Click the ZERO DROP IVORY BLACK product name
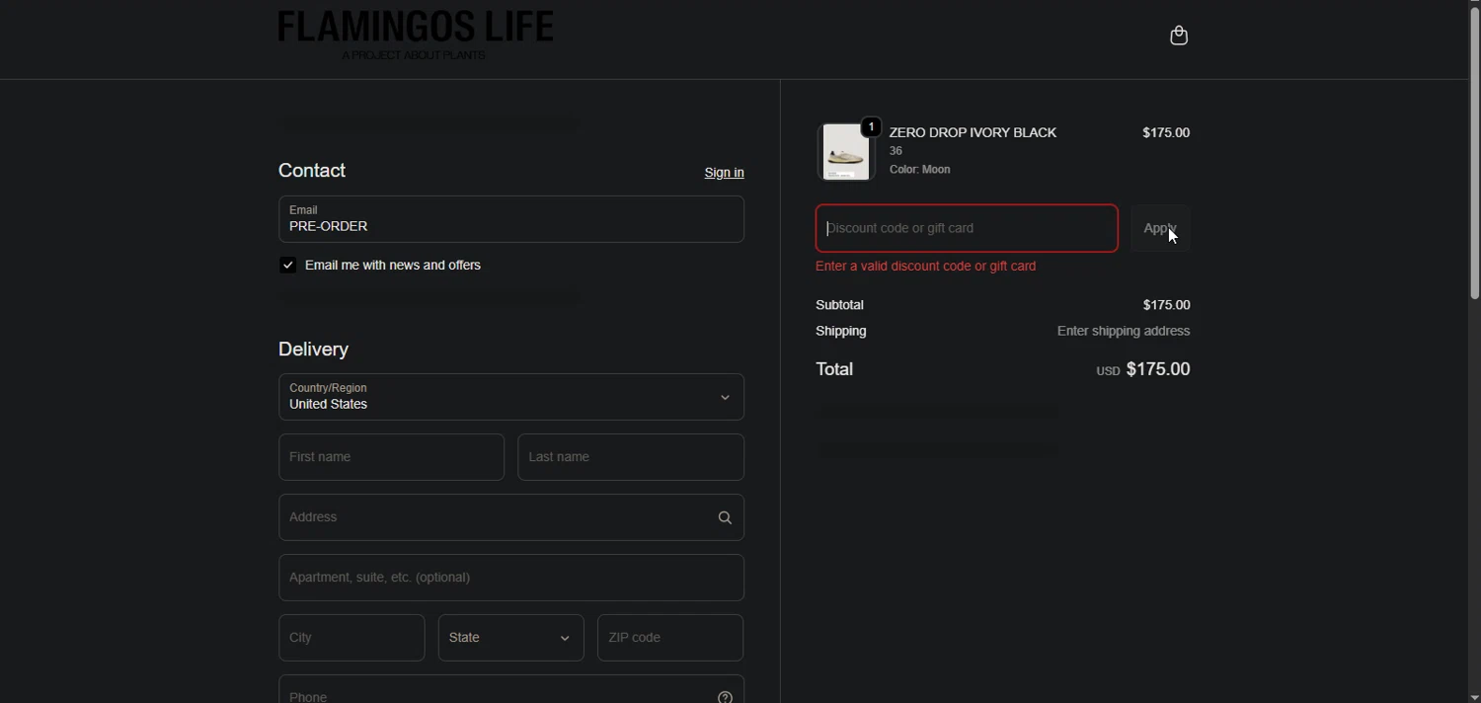This screenshot has width=1481, height=703. coord(973,132)
